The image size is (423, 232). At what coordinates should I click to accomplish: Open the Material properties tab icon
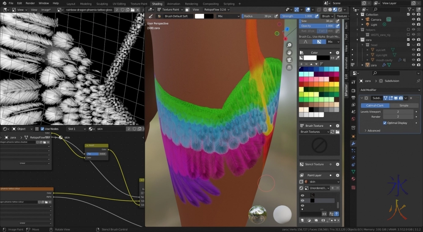coord(353,179)
